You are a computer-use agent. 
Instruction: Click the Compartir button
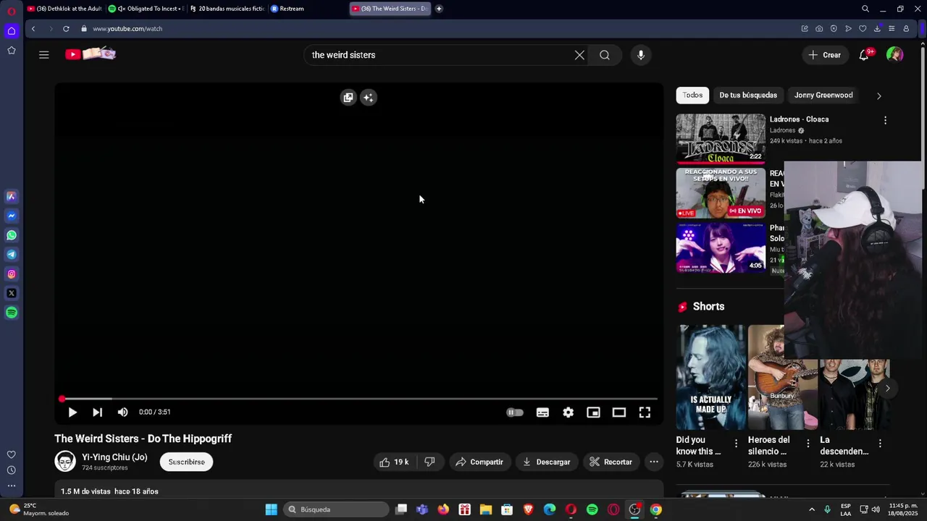tap(479, 462)
